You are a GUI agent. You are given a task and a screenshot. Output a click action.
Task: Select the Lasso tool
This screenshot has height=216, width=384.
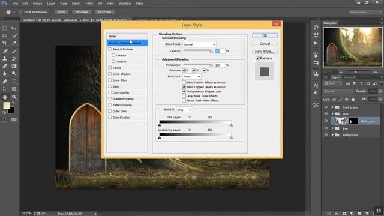click(x=5, y=36)
